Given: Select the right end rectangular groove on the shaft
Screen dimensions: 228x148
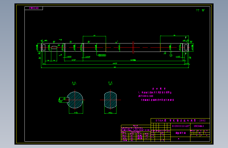Looking at the screenshot, I should pyautogui.click(x=186, y=47).
